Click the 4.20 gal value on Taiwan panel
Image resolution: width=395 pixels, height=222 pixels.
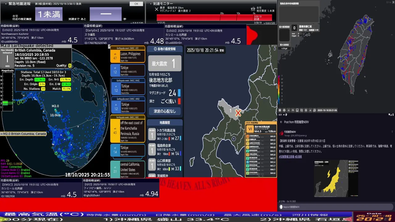(x=284, y=48)
